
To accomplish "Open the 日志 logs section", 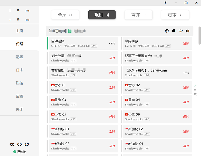I will point(20,70).
